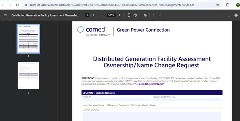Click the ComEd logo in the document
Image resolution: width=240 pixels, height=121 pixels.
point(93,31)
